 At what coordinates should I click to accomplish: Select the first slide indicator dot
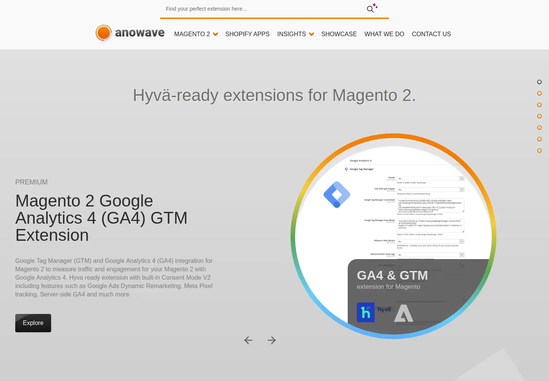539,82
